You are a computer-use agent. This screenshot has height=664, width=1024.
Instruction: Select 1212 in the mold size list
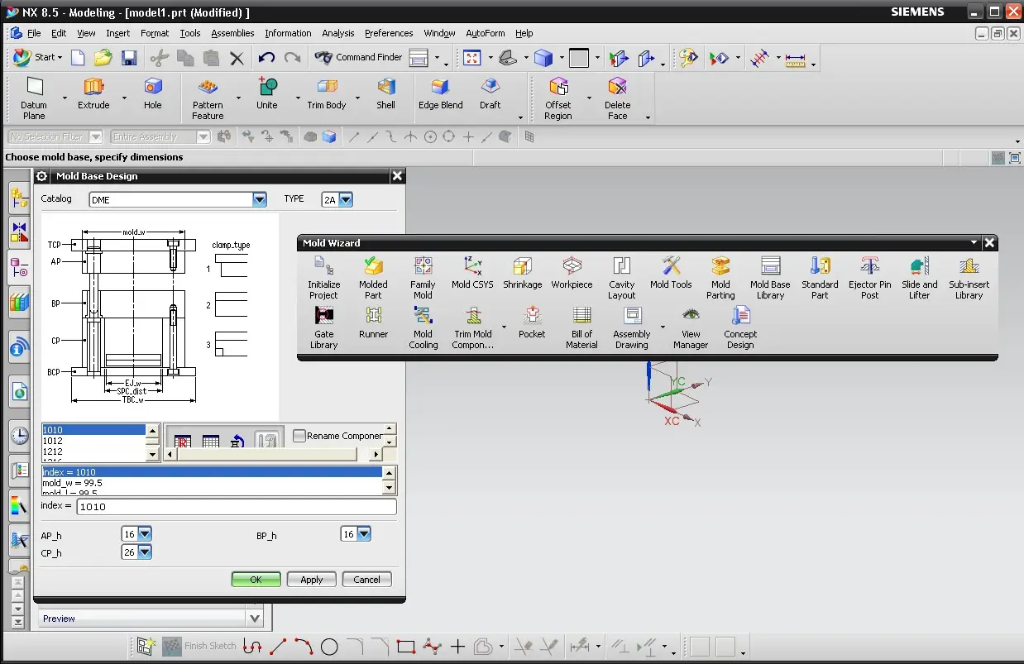point(93,452)
